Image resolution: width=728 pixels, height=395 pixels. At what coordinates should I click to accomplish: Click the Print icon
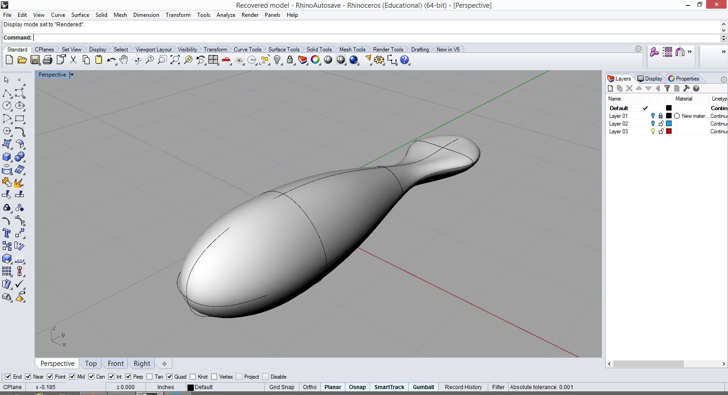47,60
